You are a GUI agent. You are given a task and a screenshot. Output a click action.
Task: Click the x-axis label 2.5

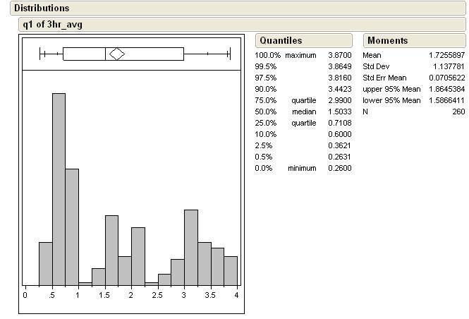157,296
